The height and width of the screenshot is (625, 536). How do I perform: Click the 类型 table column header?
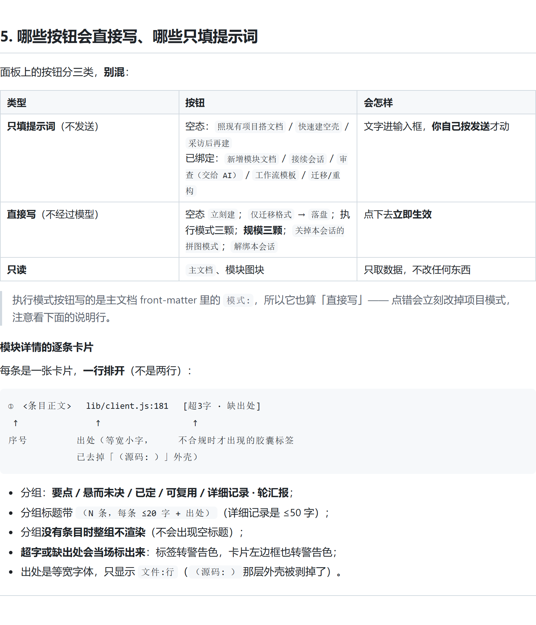click(17, 103)
